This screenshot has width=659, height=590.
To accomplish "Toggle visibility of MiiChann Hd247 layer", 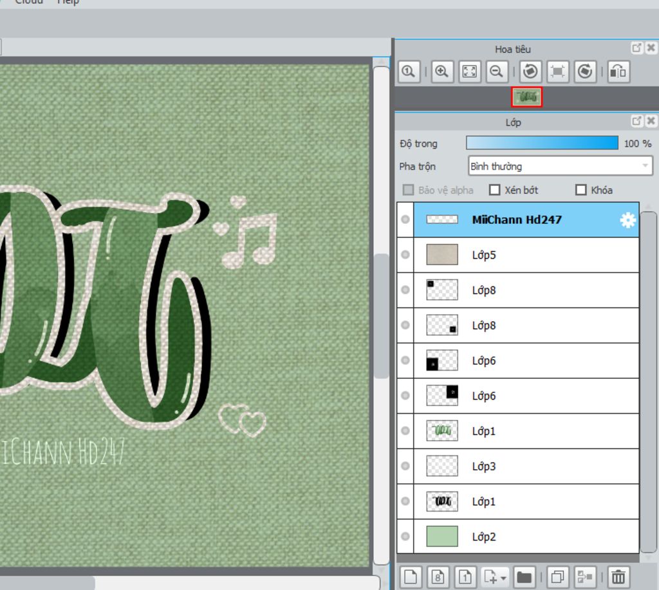I will tap(405, 219).
